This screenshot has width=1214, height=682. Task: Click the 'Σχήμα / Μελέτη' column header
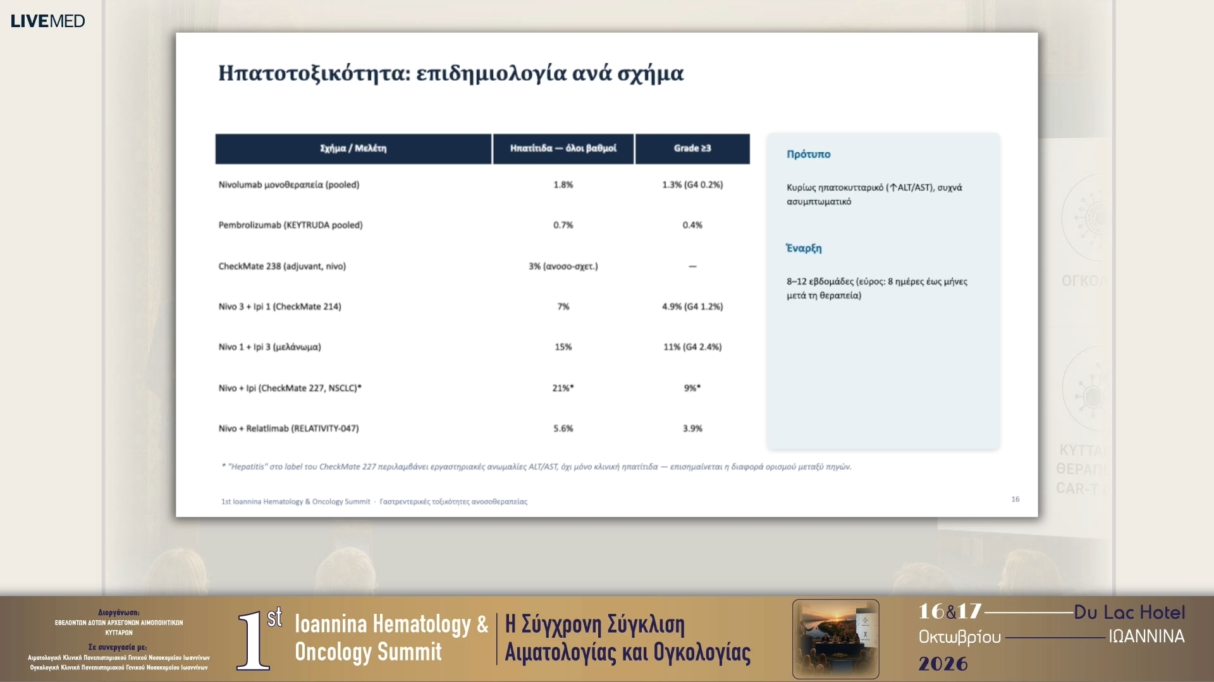[x=353, y=148]
